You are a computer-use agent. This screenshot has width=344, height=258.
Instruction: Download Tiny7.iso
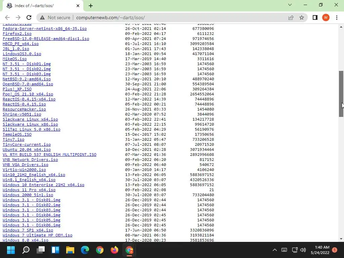[x=13, y=139]
